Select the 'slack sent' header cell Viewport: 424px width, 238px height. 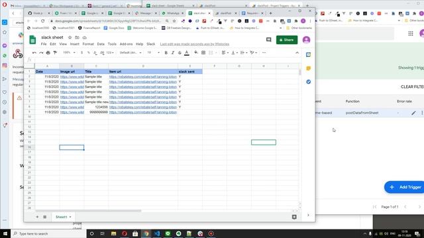click(190, 71)
